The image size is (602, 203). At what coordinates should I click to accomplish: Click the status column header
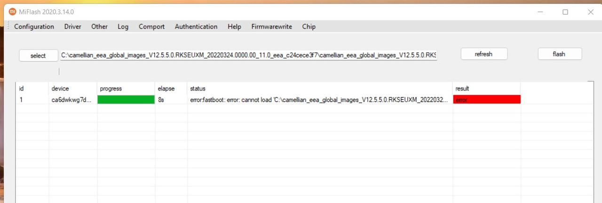click(320, 88)
